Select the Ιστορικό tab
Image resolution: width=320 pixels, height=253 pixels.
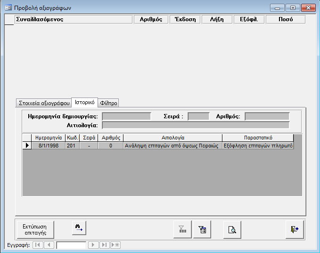click(x=84, y=102)
